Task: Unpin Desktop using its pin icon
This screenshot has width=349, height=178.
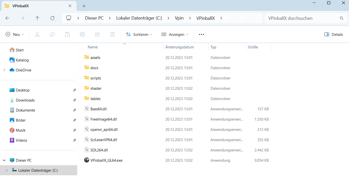Action: pos(74,90)
